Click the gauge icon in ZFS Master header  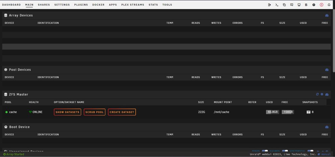pyautogui.click(x=327, y=94)
